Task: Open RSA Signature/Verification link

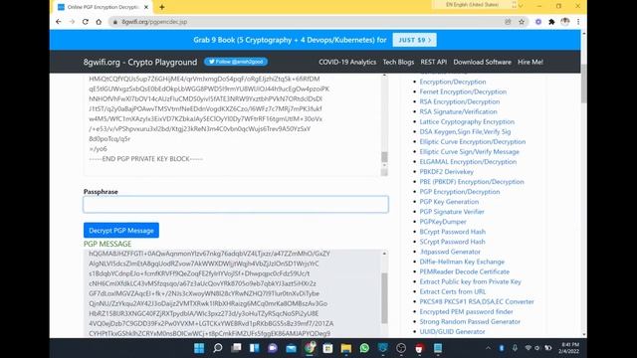Action: [458, 111]
